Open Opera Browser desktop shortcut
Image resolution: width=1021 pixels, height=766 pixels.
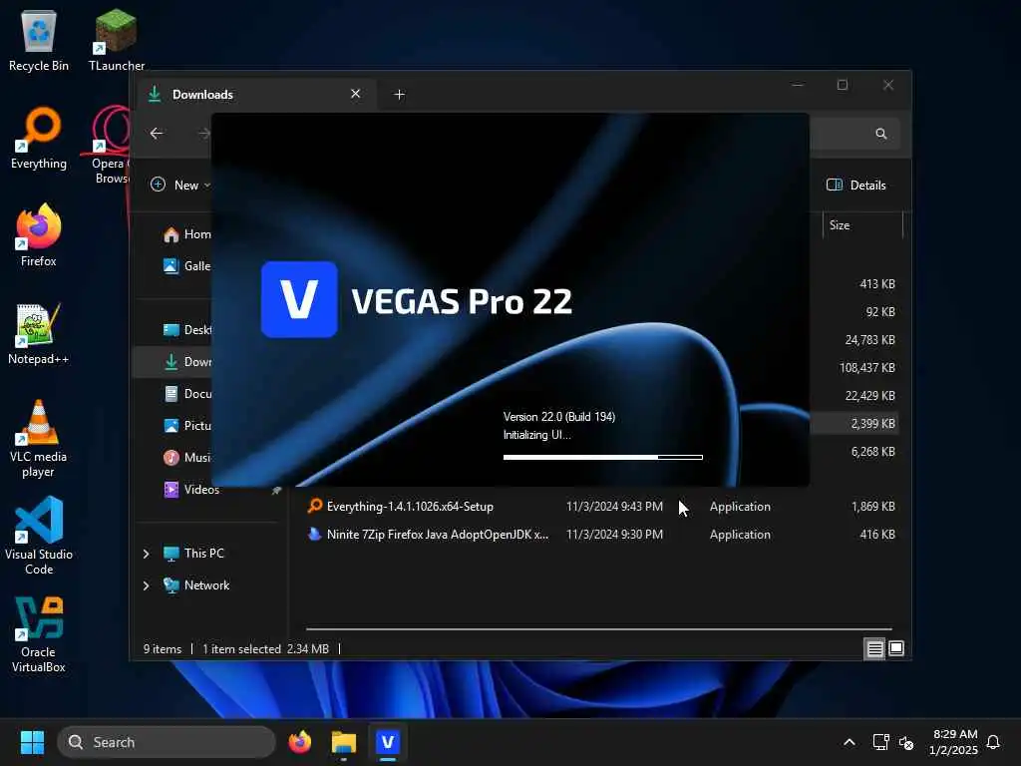click(111, 145)
